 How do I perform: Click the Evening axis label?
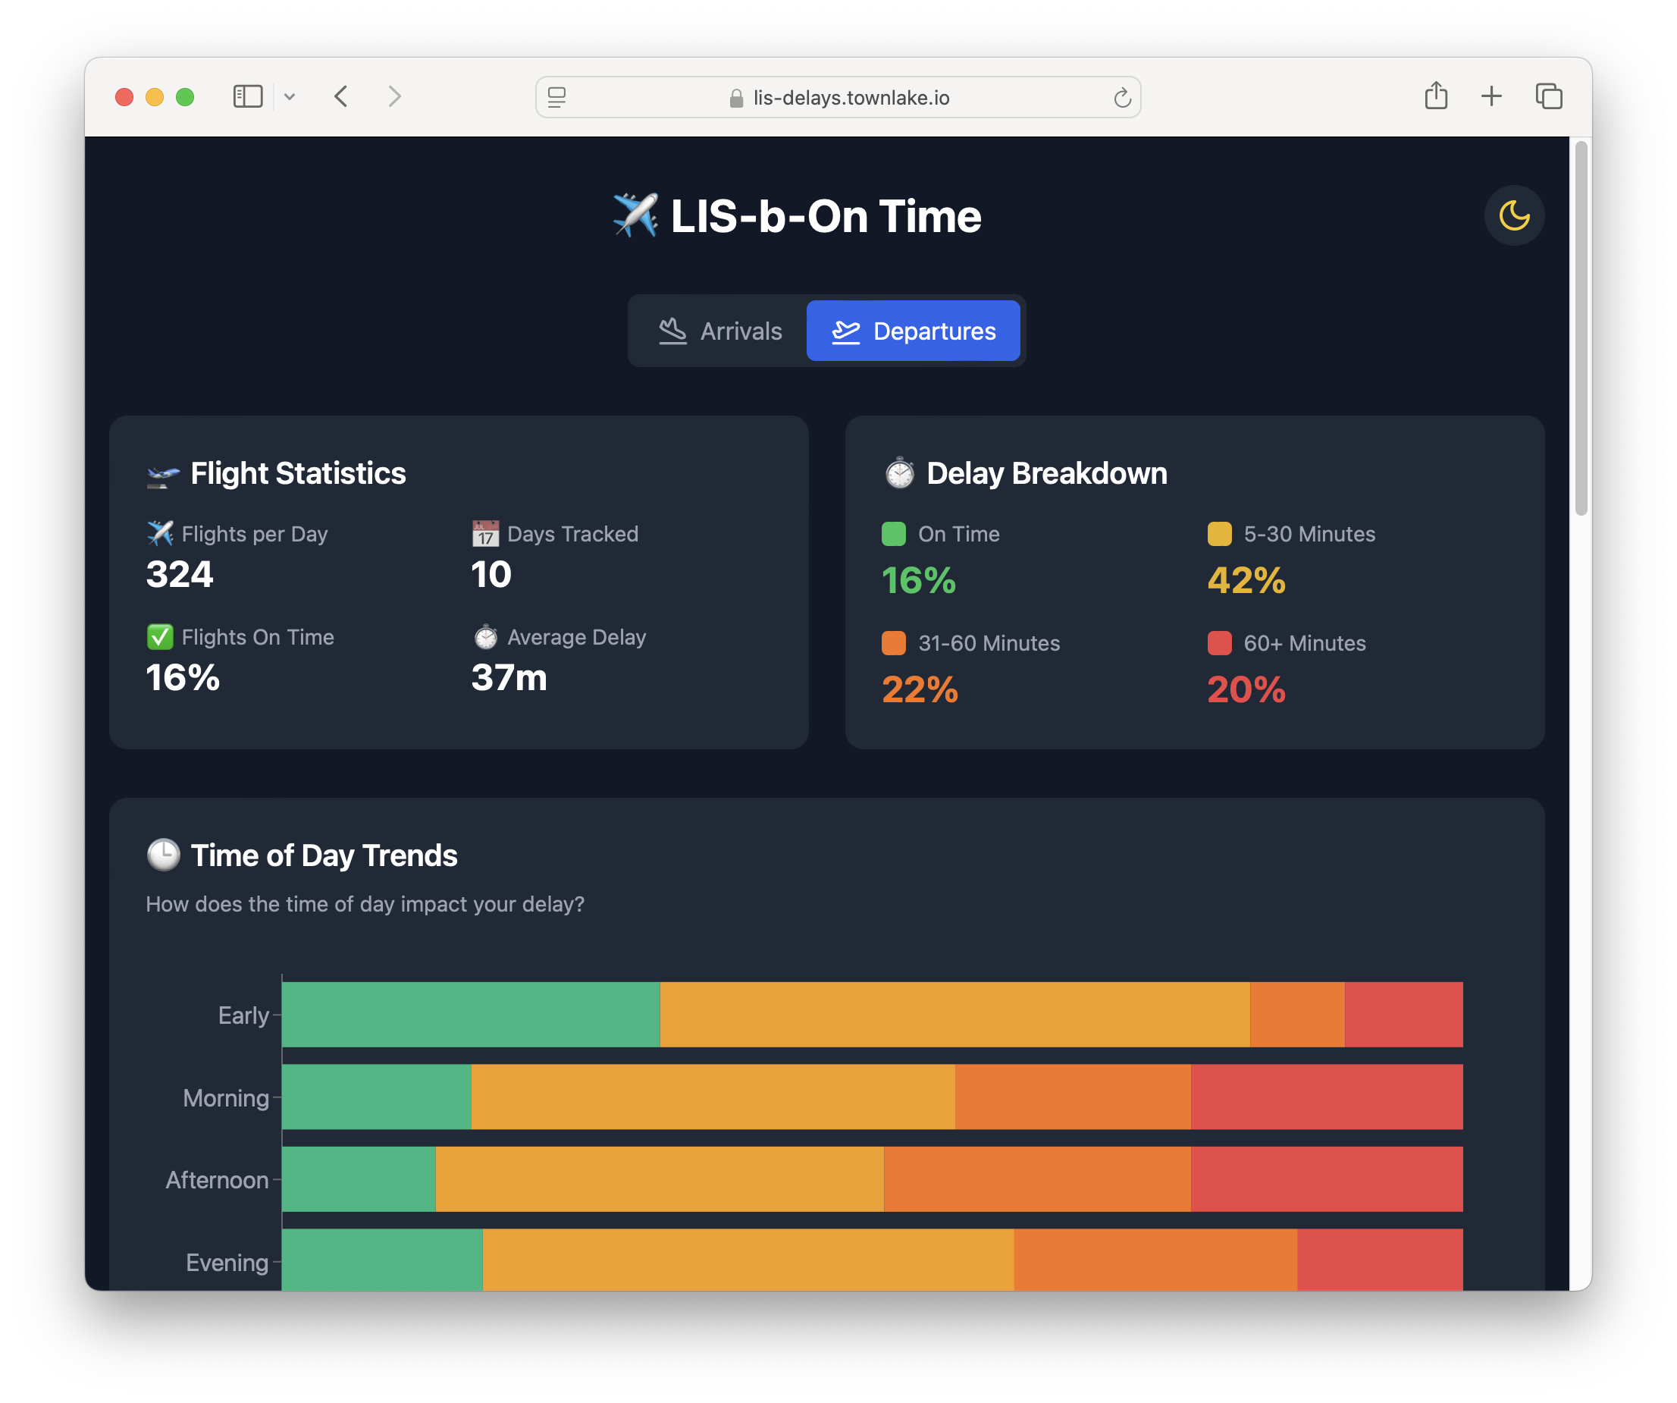pos(227,1263)
